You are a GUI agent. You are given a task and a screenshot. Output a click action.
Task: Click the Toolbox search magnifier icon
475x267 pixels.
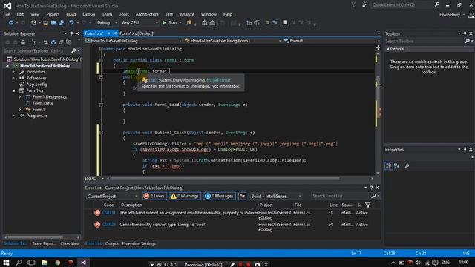point(467,41)
